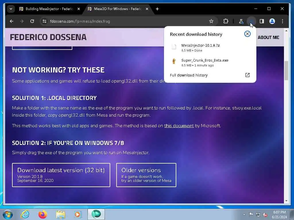Image resolution: width=294 pixels, height=220 pixels.
Task: Open the Older versions button
Action: click(x=146, y=175)
